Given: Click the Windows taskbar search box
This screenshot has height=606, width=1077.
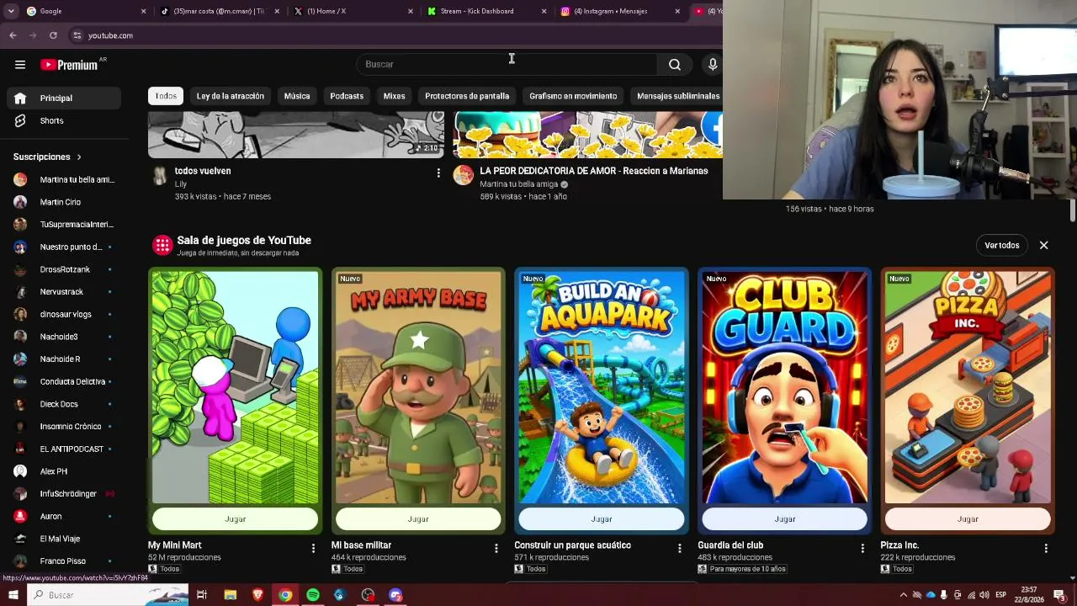Looking at the screenshot, I should pos(107,595).
